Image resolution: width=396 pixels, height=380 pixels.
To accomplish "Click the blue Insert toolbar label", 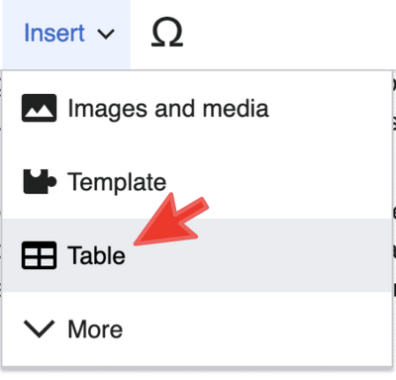I will [54, 33].
